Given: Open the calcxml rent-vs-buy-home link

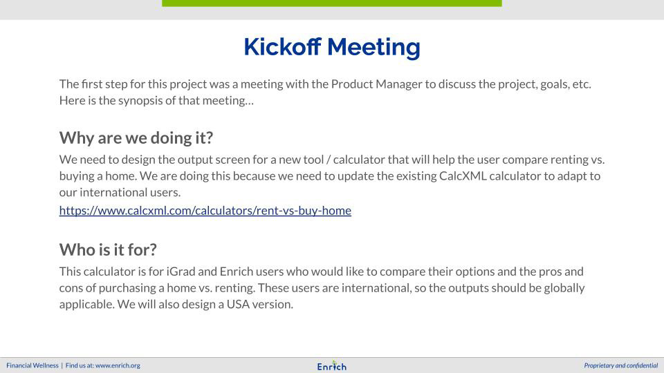Looking at the screenshot, I should click(x=205, y=211).
